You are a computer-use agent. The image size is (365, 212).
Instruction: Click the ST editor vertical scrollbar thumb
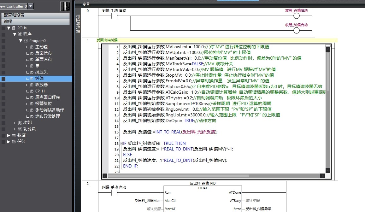tap(328, 71)
